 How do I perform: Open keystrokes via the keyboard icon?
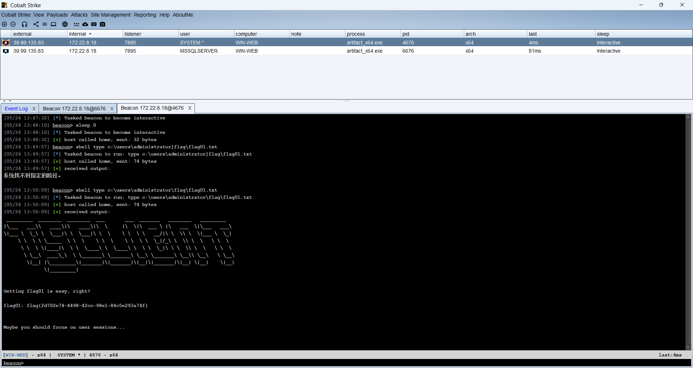(x=94, y=24)
